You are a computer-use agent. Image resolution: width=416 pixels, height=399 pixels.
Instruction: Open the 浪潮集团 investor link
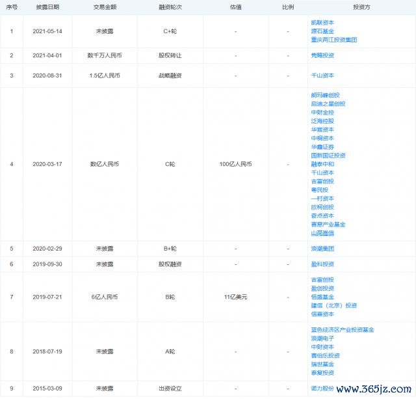click(322, 249)
